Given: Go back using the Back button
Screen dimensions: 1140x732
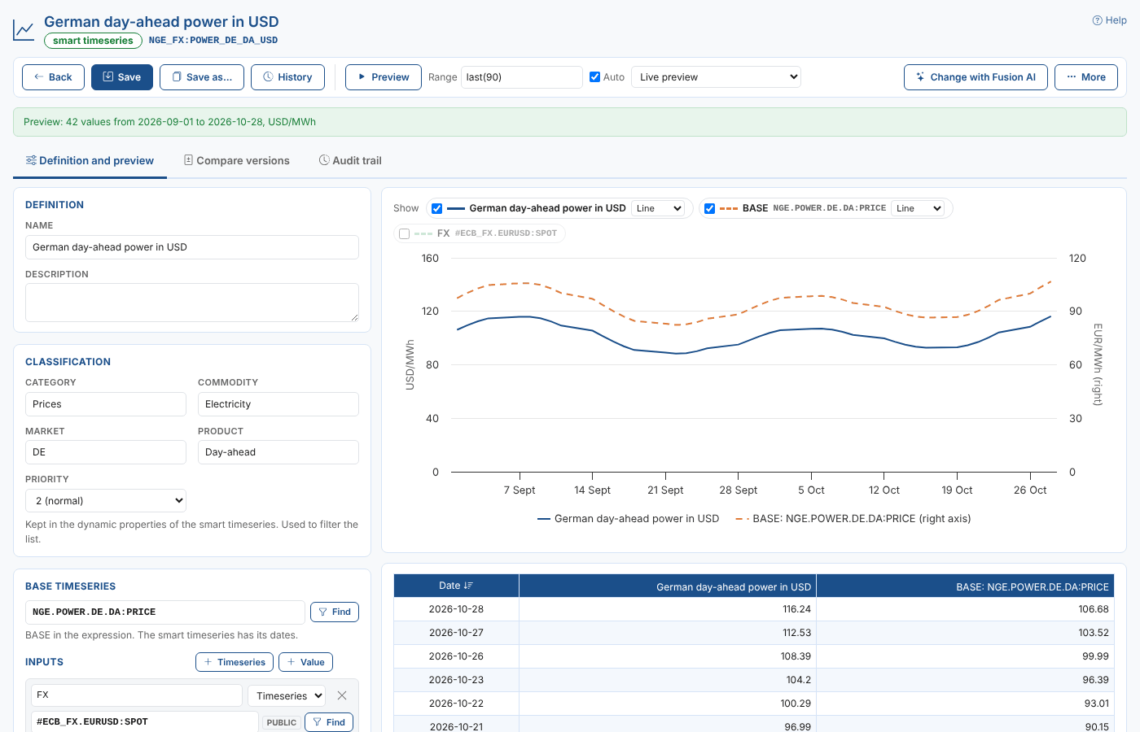Looking at the screenshot, I should click(x=53, y=77).
